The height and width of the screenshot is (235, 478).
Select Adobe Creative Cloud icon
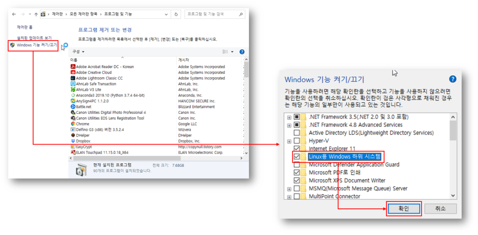(73, 73)
